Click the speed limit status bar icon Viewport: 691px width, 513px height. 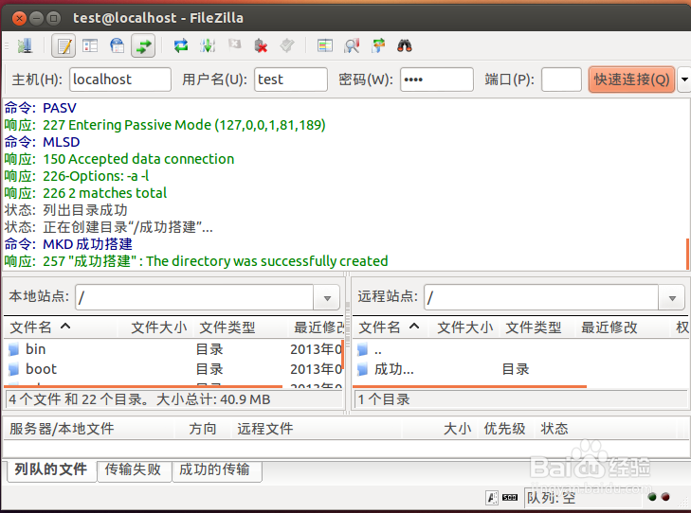510,498
